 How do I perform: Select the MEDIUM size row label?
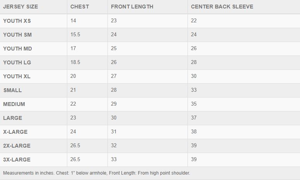[14, 104]
